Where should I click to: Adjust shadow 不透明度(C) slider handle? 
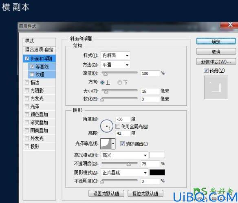tap(102, 181)
